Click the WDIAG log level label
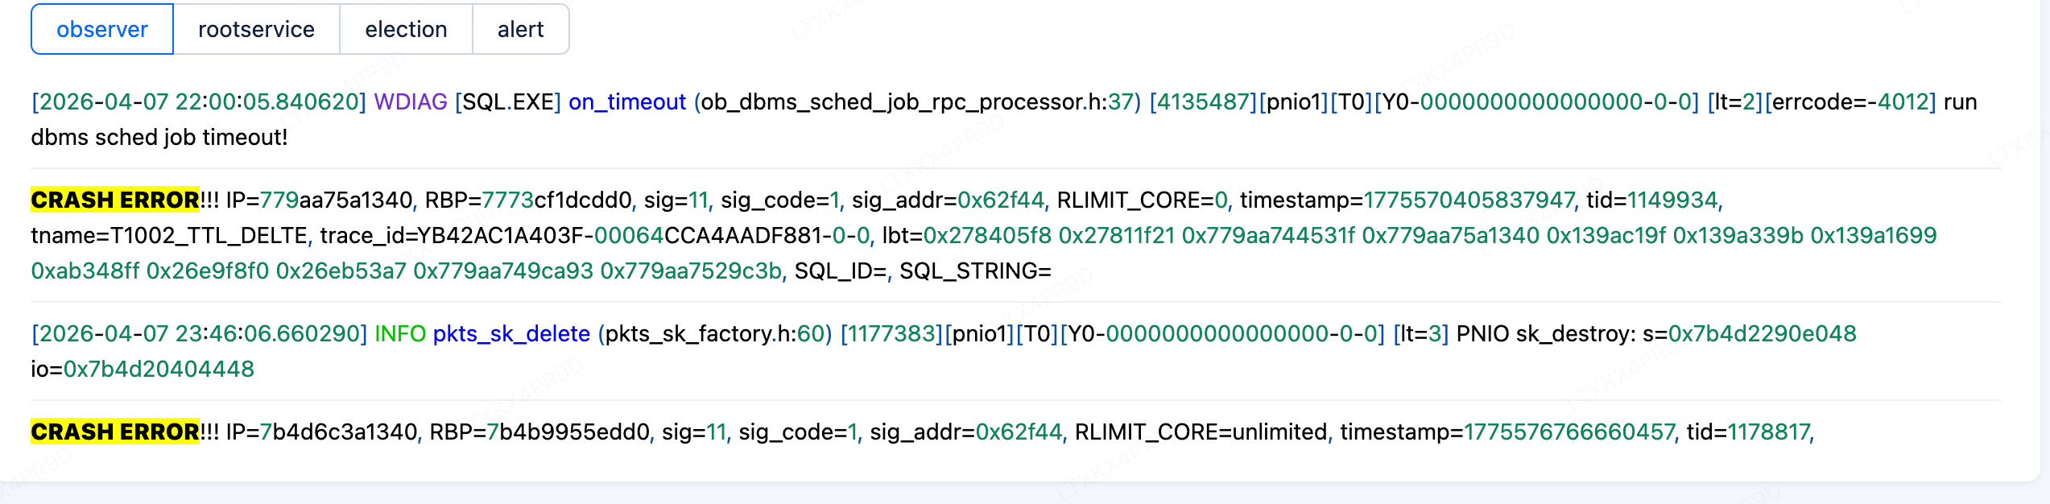This screenshot has height=504, width=2050. [411, 102]
